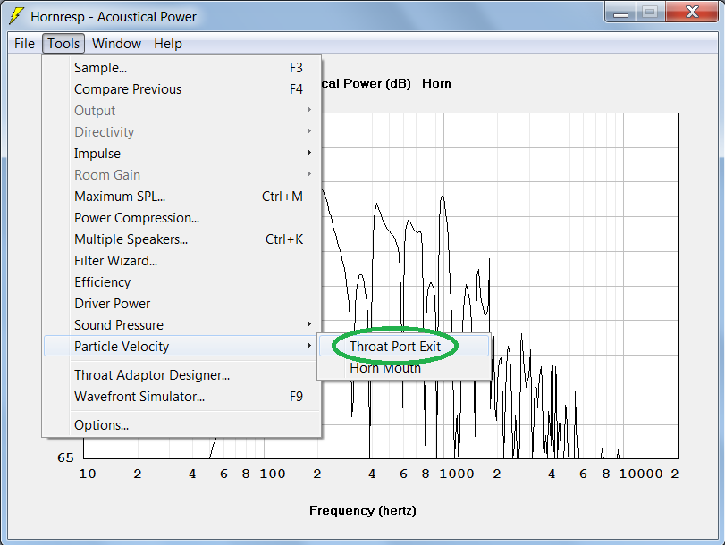Screen dimensions: 725x545
Task: Choose Throat Port Exit in submenu
Action: (x=404, y=347)
